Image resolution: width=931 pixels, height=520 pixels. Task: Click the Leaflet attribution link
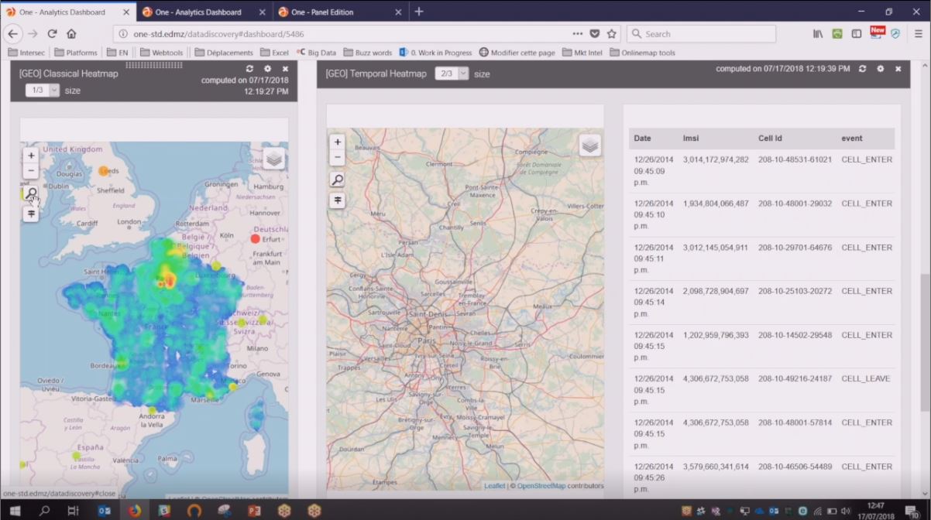click(494, 486)
